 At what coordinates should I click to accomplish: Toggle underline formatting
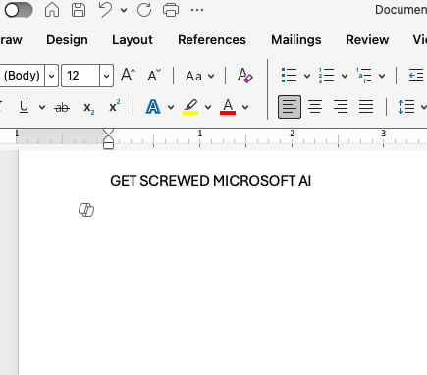pos(24,107)
